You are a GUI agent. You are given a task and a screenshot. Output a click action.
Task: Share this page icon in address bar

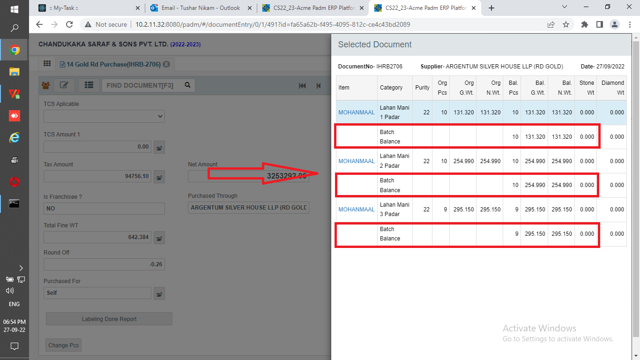[551, 24]
